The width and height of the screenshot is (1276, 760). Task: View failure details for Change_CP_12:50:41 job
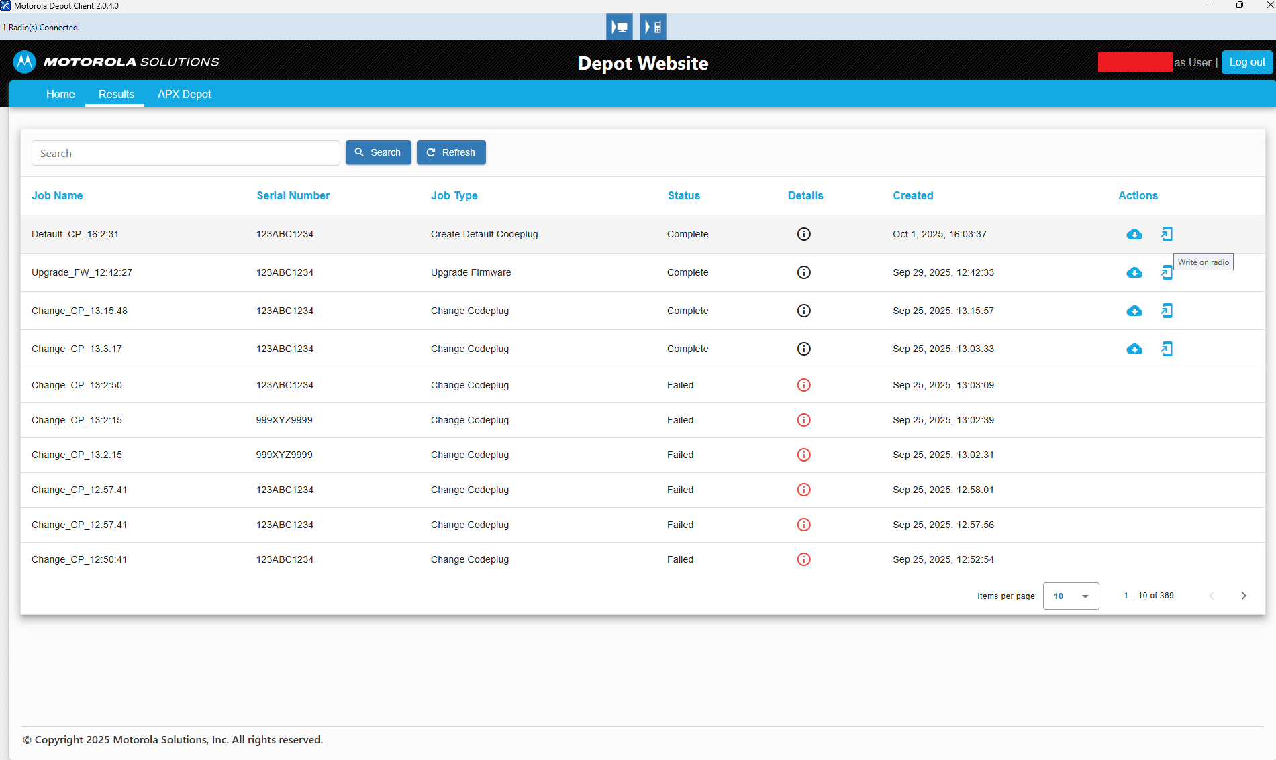pyautogui.click(x=803, y=559)
